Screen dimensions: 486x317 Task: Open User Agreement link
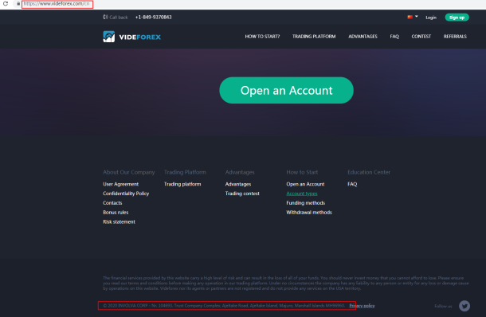coord(120,184)
